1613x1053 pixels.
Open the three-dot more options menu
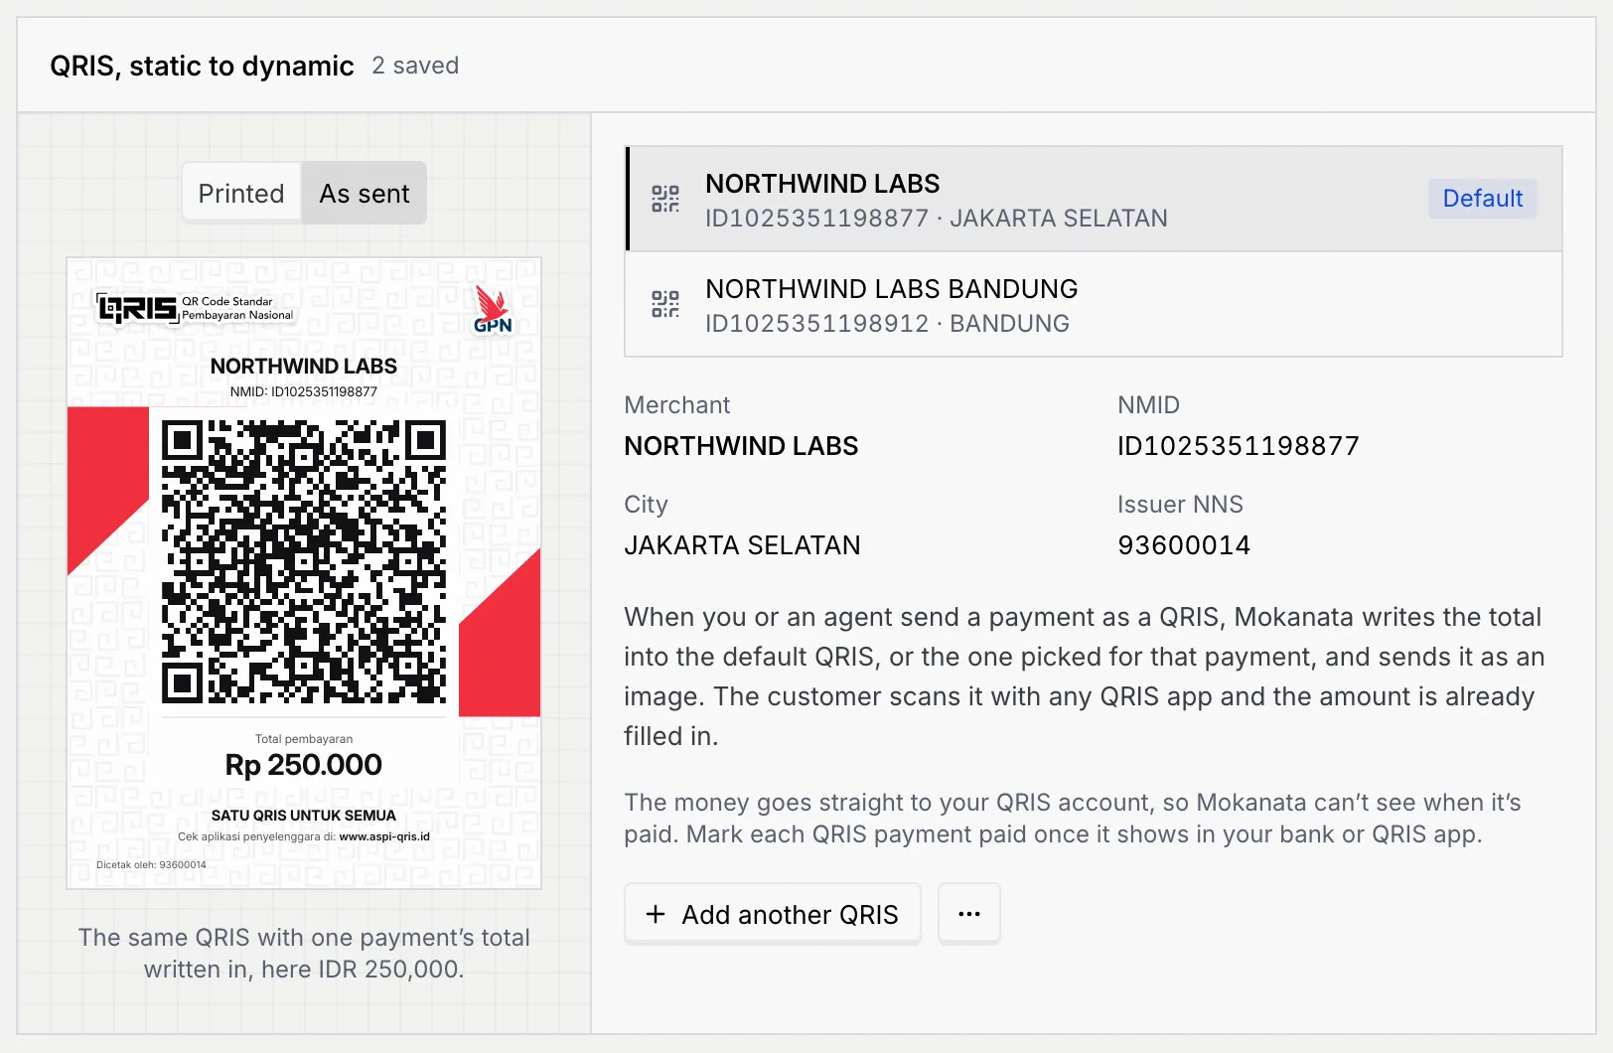(x=969, y=913)
